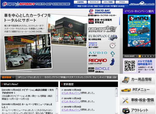Click 更新履歴 scrollbar up arrow
This screenshot has height=114, width=156.
tap(116, 88)
